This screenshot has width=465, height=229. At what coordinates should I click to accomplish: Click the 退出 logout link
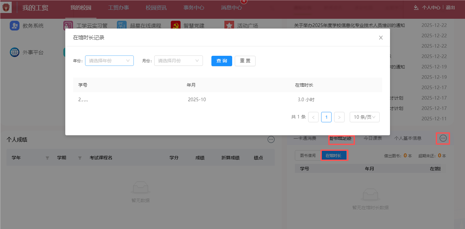450,8
